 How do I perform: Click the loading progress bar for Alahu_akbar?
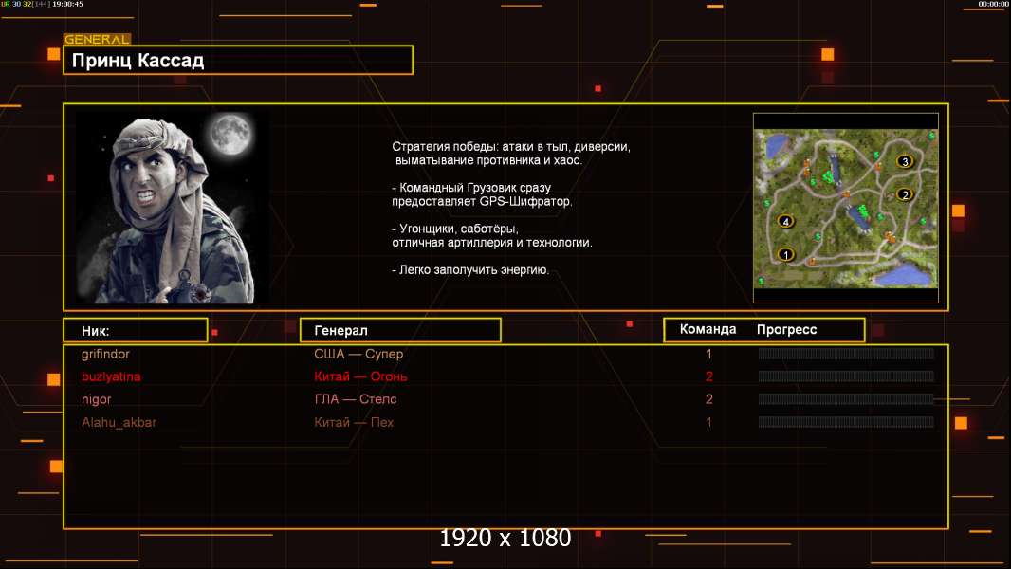pos(846,422)
